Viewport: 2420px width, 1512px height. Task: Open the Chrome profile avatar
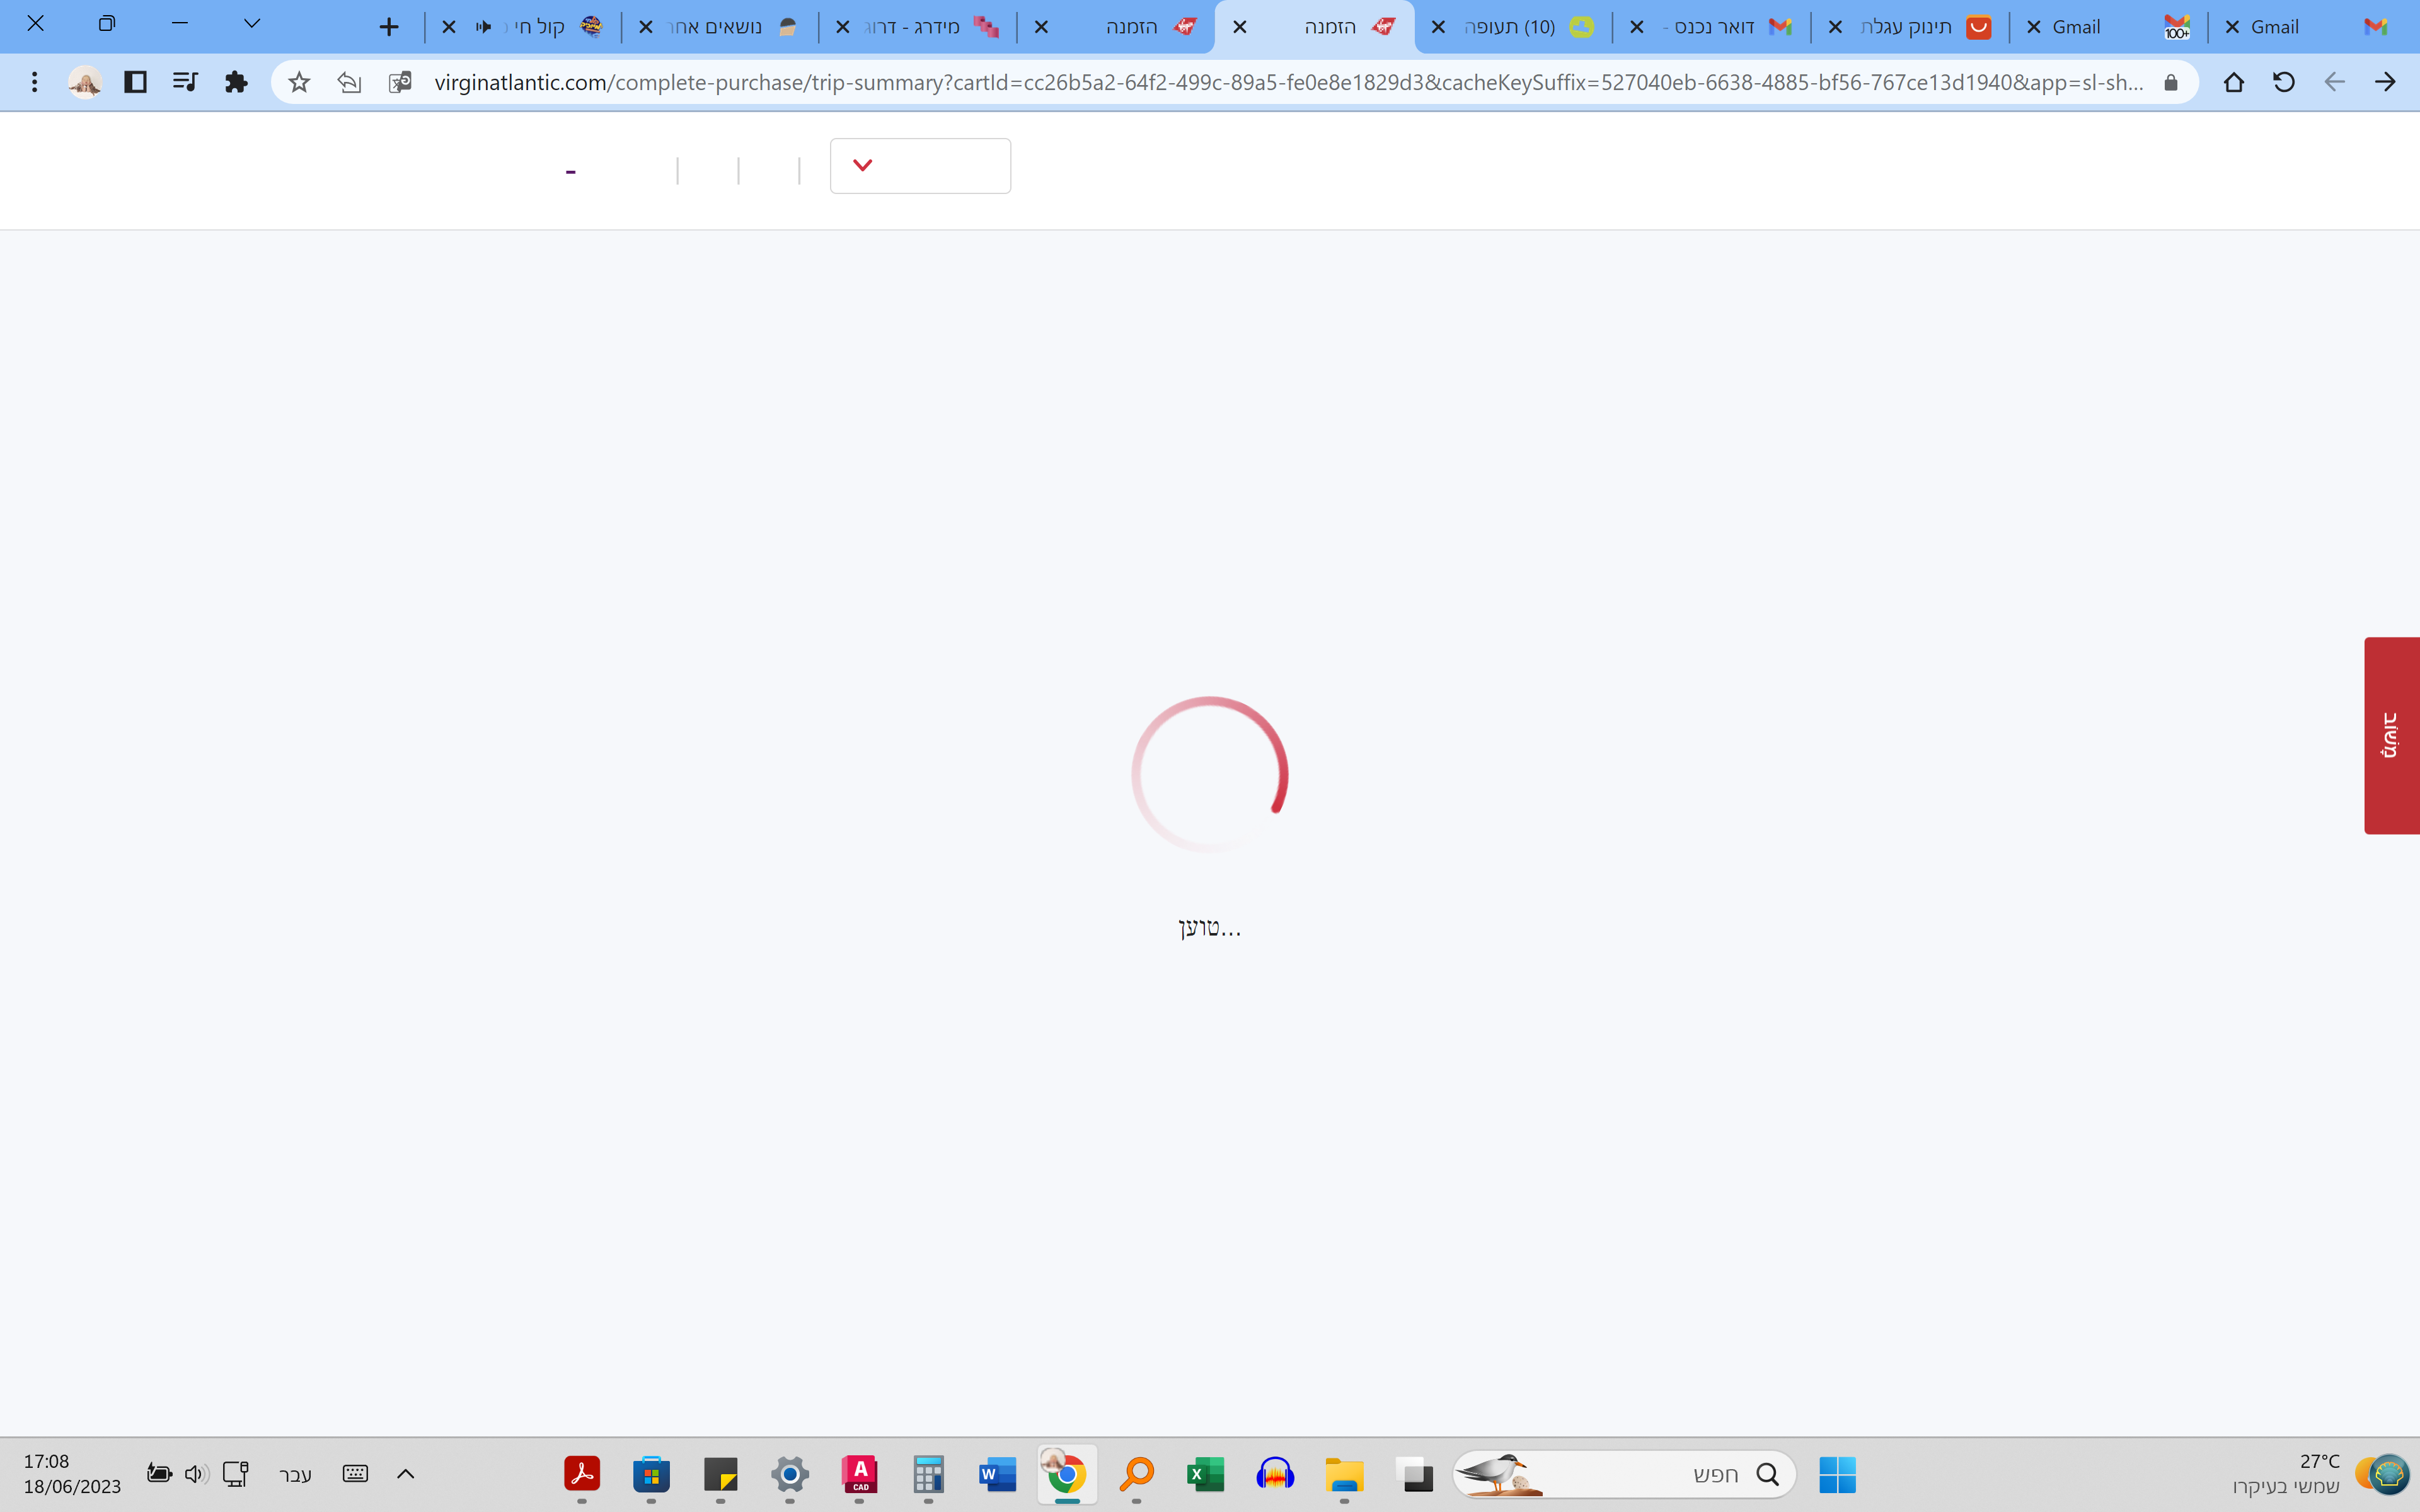click(85, 82)
